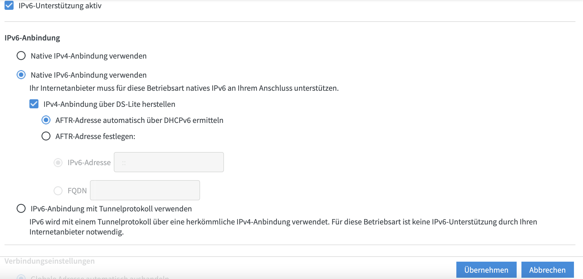The width and height of the screenshot is (583, 279).
Task: Uncheck the IPv6-Unterstützung aktiv checkbox
Action: point(9,5)
